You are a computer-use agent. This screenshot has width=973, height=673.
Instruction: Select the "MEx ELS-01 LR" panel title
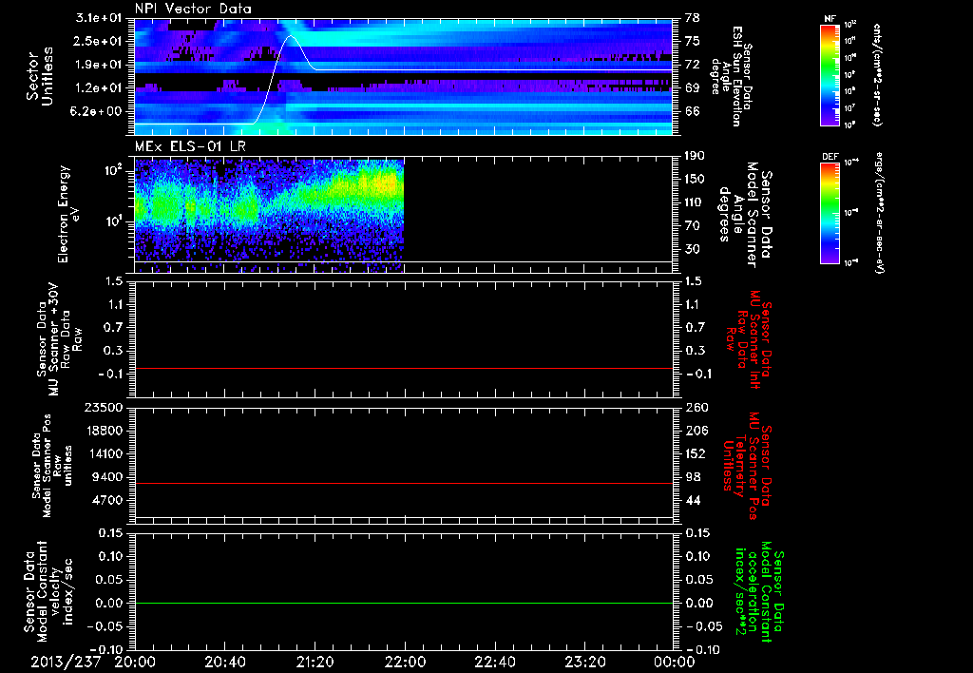[x=190, y=147]
